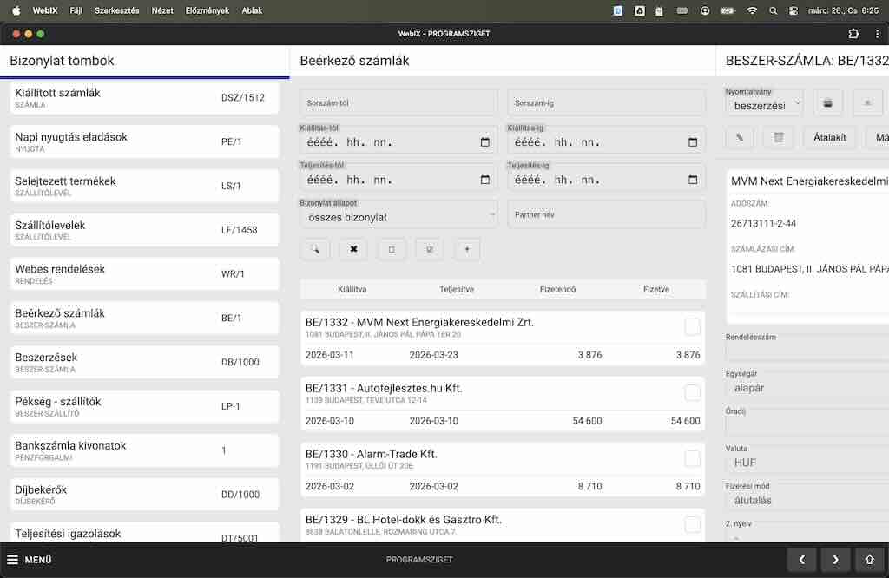Expand the Nyomtatvány dropdown
The width and height of the screenshot is (889, 578).
click(x=764, y=104)
